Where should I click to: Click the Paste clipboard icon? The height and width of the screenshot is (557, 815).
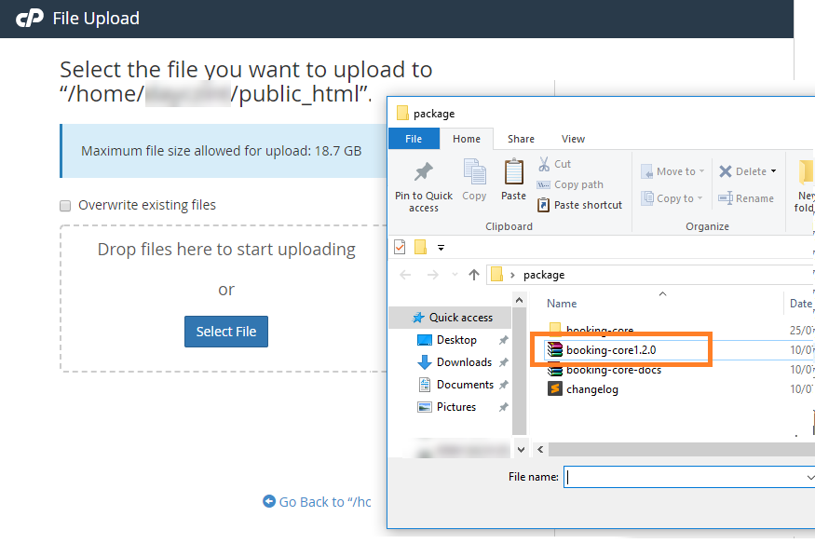click(513, 173)
